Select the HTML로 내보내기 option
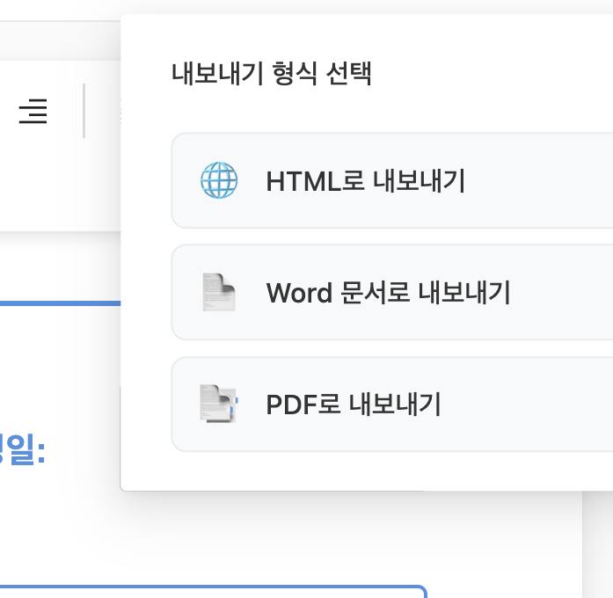 click(x=392, y=180)
